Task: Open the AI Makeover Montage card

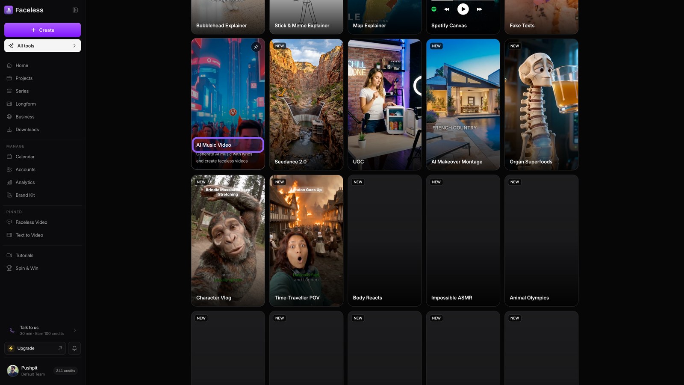Action: click(463, 104)
